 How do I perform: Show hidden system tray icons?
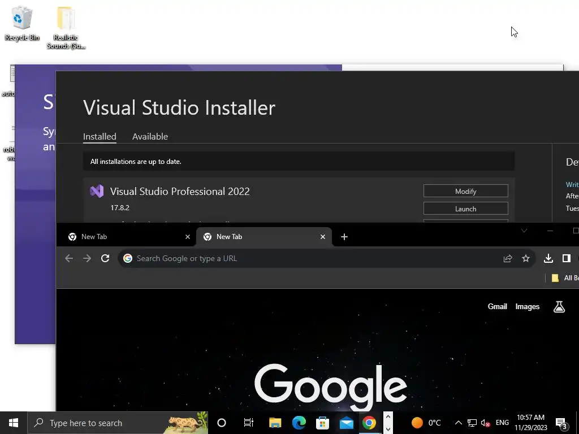(x=458, y=423)
